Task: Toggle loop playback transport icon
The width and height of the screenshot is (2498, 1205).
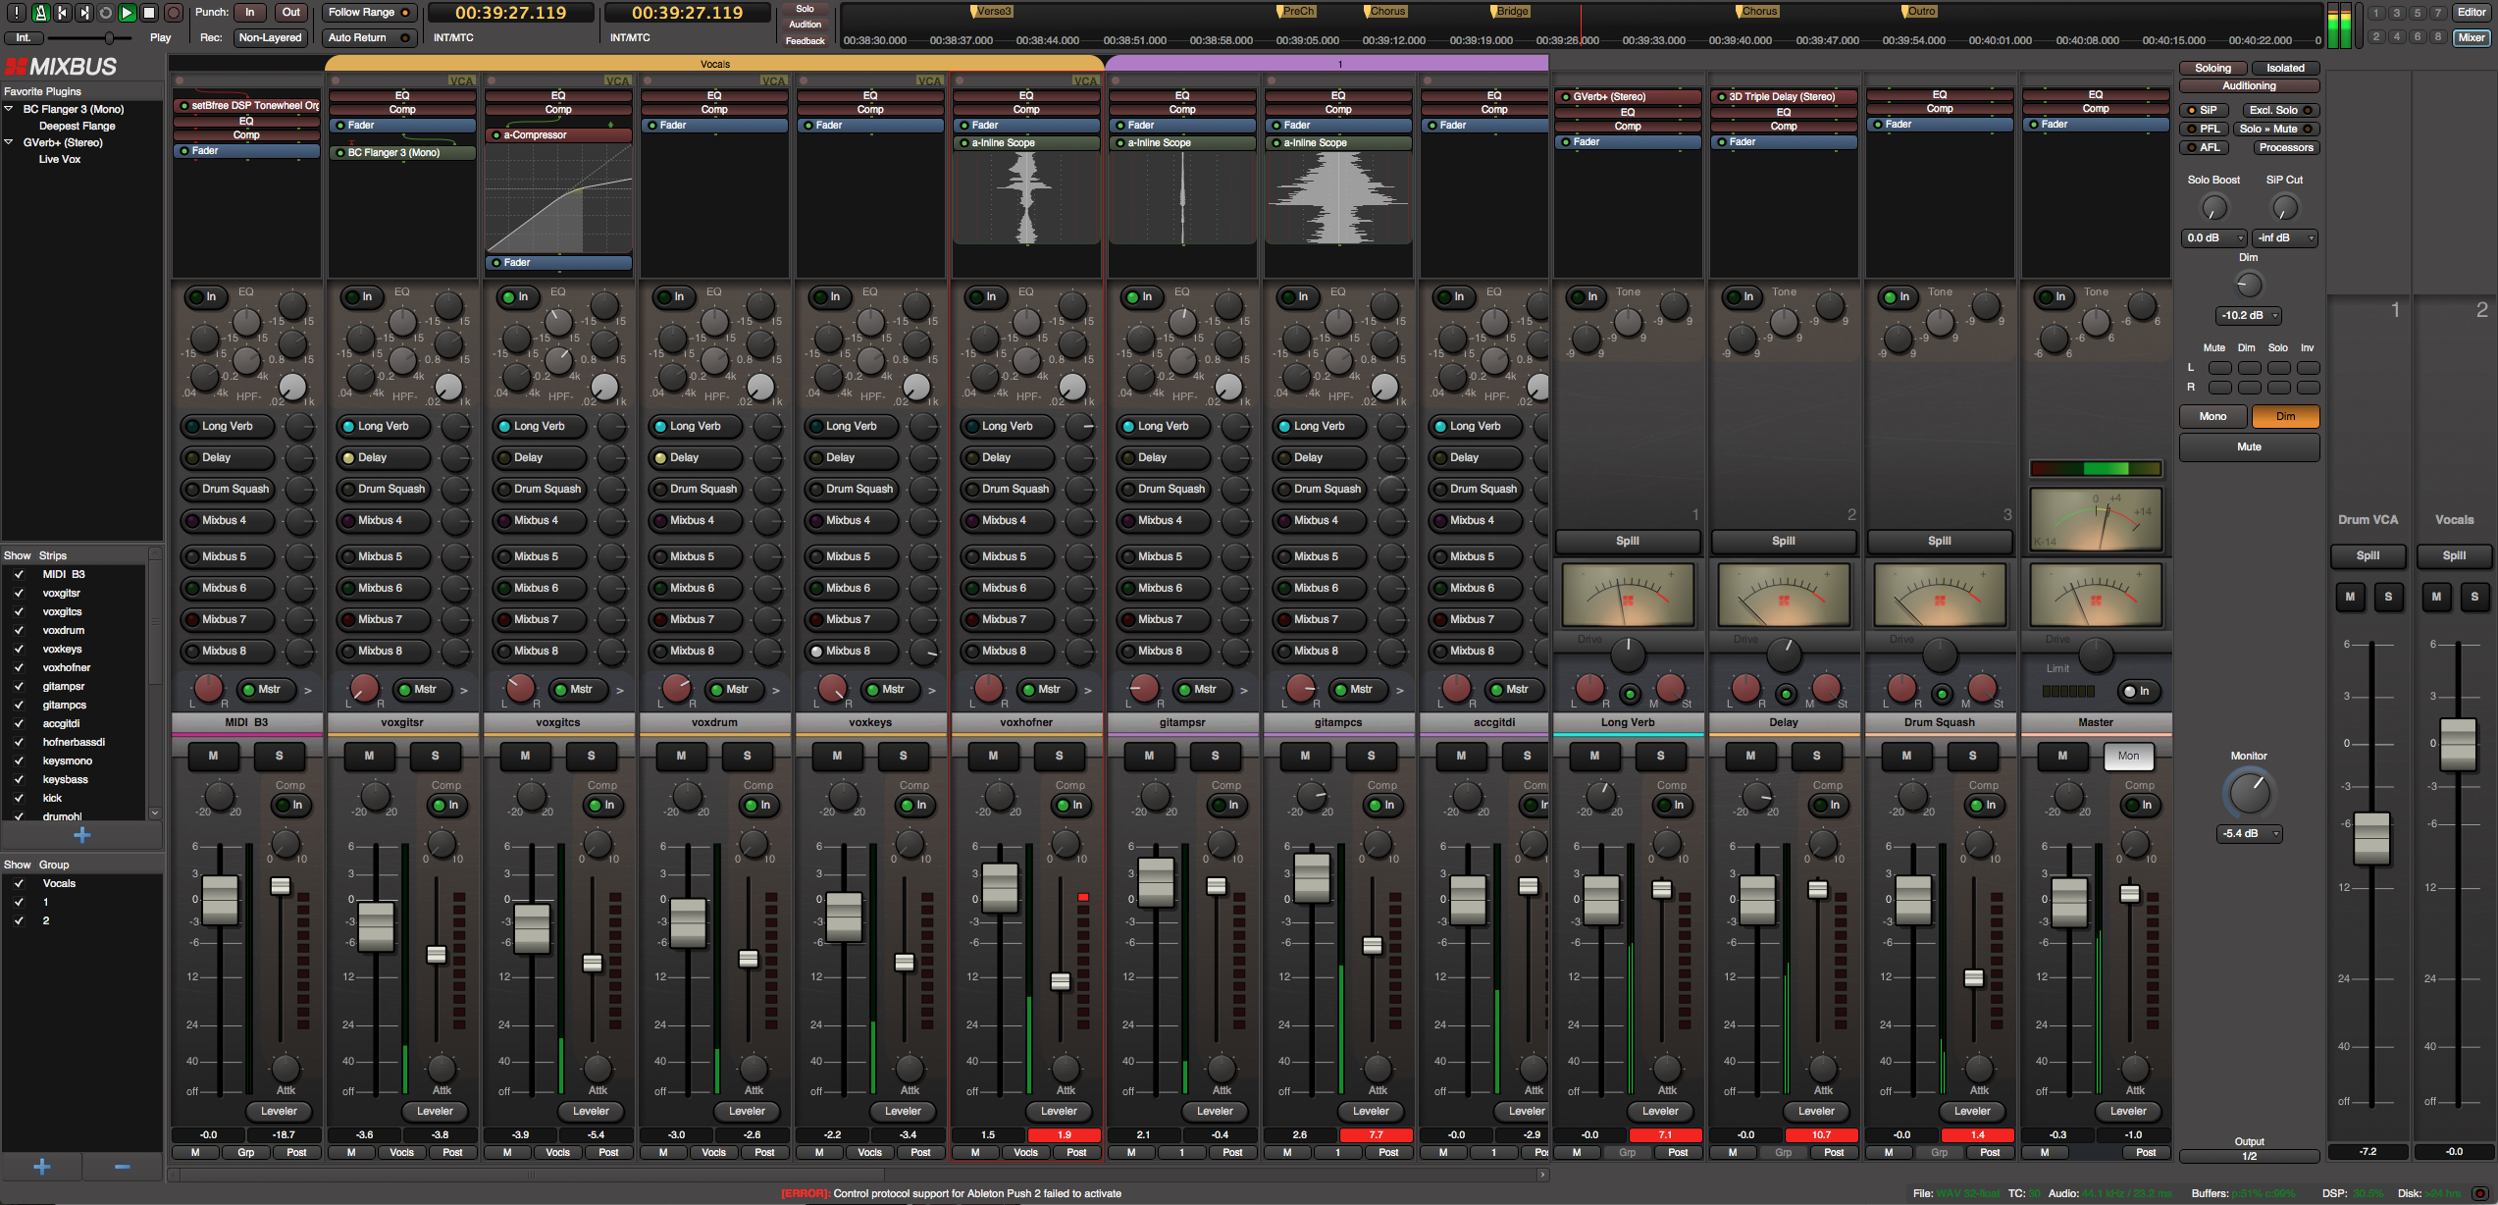Action: pyautogui.click(x=105, y=13)
